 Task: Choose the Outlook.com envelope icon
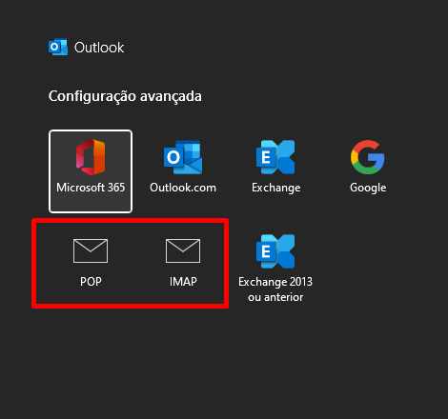[183, 157]
